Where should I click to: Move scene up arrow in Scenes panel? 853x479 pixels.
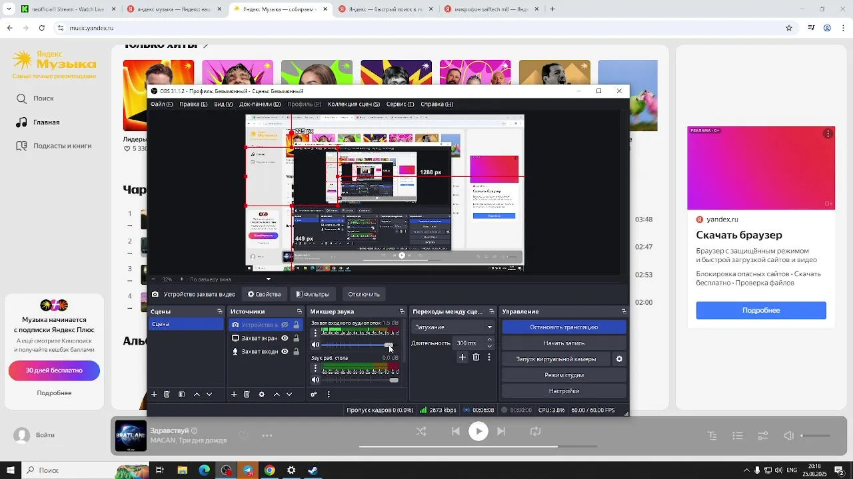point(197,395)
